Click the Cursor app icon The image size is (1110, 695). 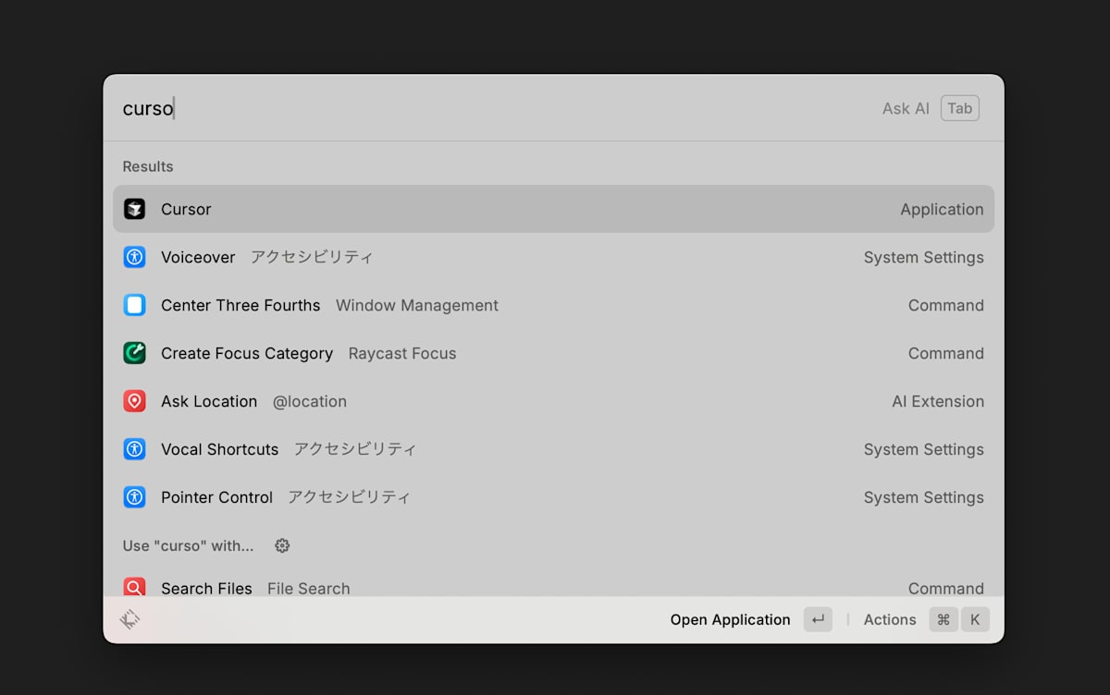(x=135, y=209)
